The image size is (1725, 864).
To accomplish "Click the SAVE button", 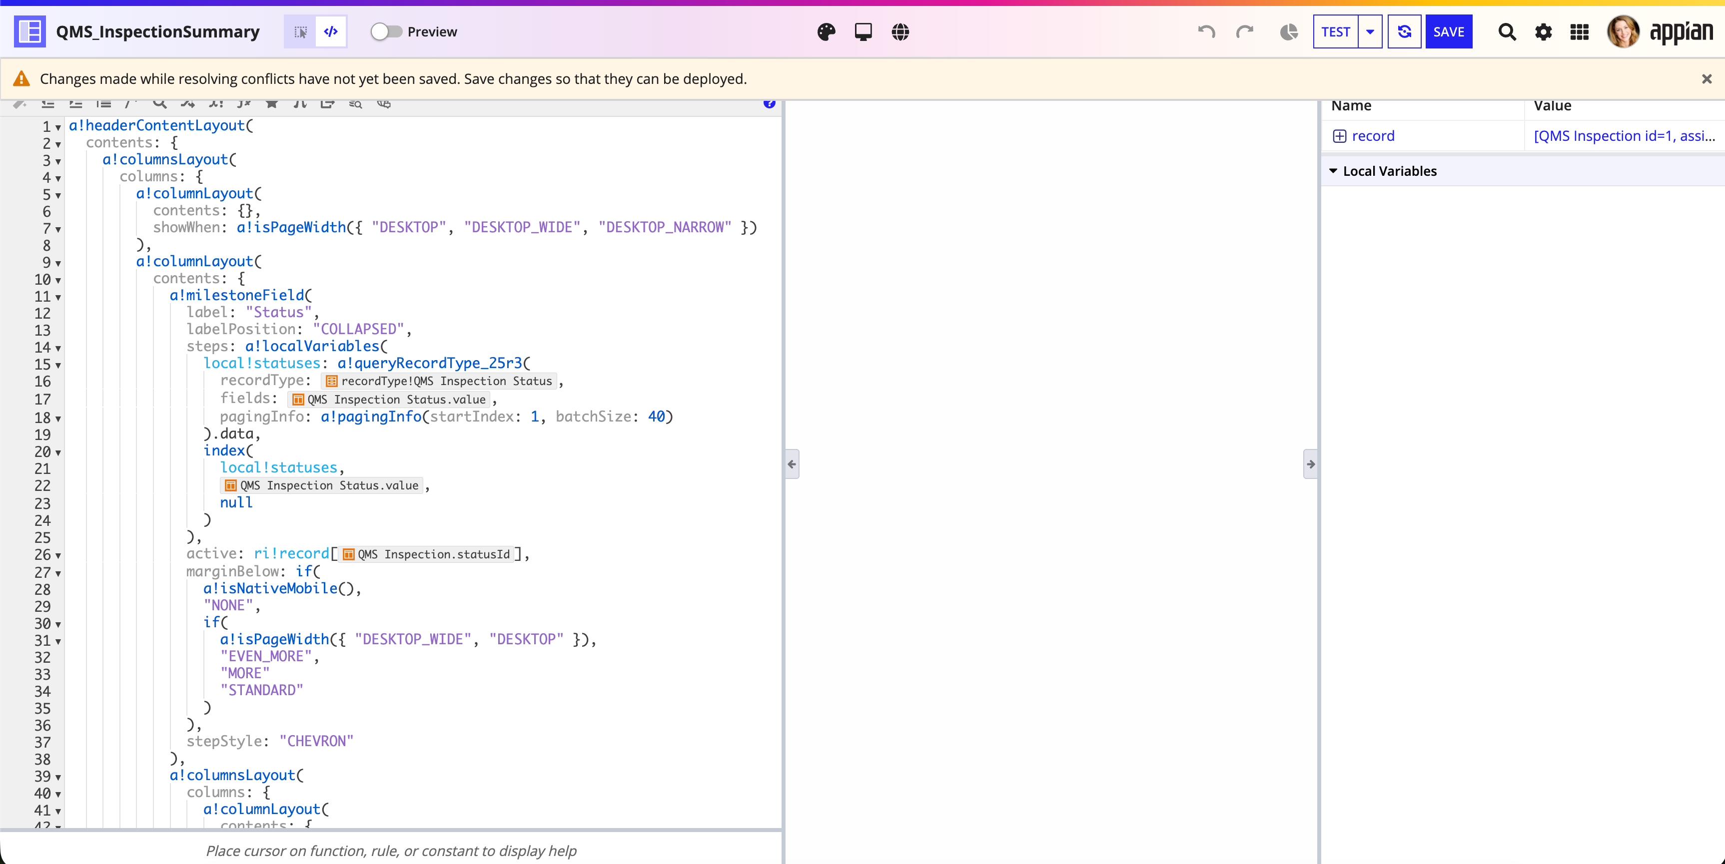I will 1449,31.
